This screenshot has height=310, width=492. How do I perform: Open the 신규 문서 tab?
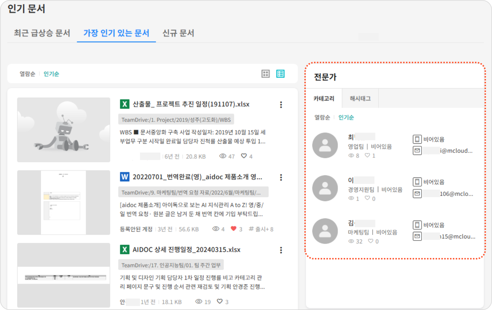coord(178,33)
